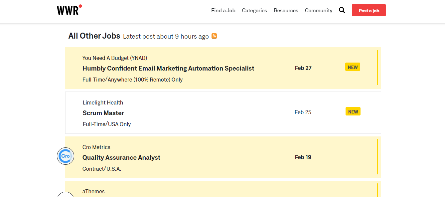Image resolution: width=445 pixels, height=197 pixels.
Task: Click the NEW badge on Scrum Master listing
Action: click(353, 112)
